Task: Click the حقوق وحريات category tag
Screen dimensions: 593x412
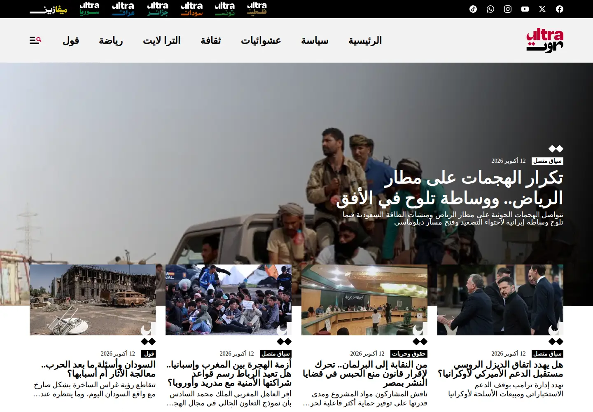Action: click(x=409, y=354)
